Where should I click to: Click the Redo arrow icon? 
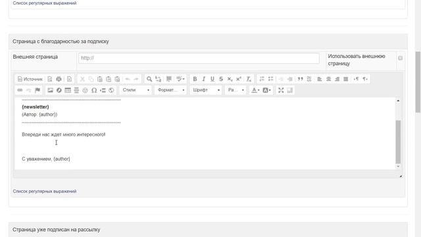136,79
